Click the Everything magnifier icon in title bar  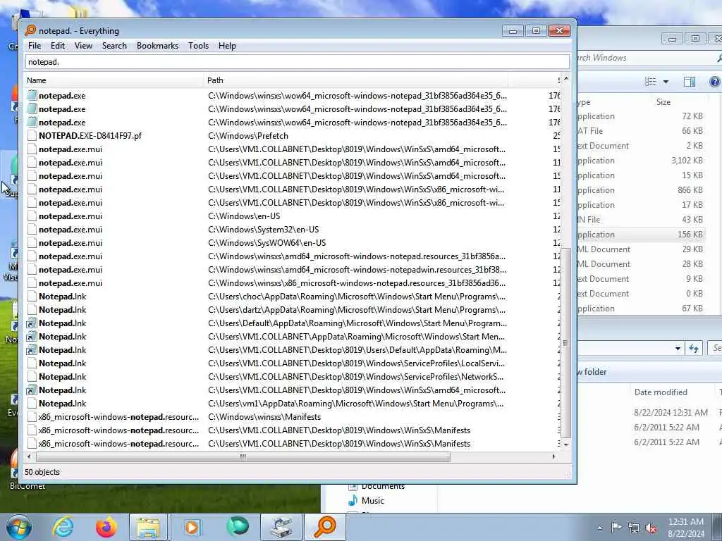tap(30, 30)
